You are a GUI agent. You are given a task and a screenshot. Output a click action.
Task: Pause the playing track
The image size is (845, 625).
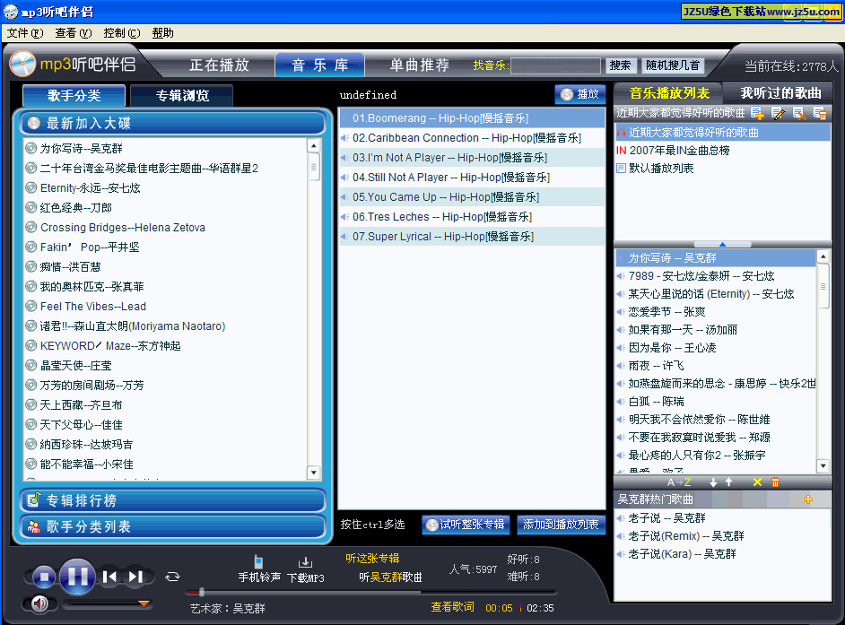point(77,577)
